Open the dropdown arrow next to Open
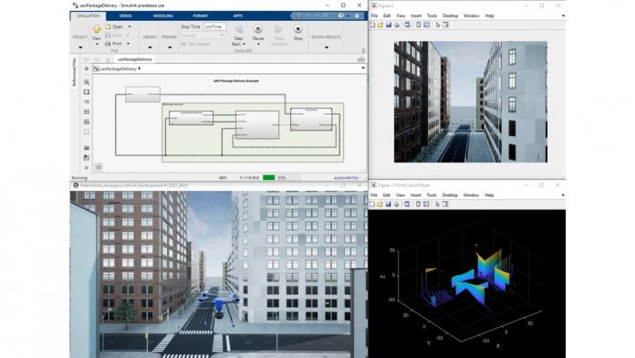 coord(130,26)
